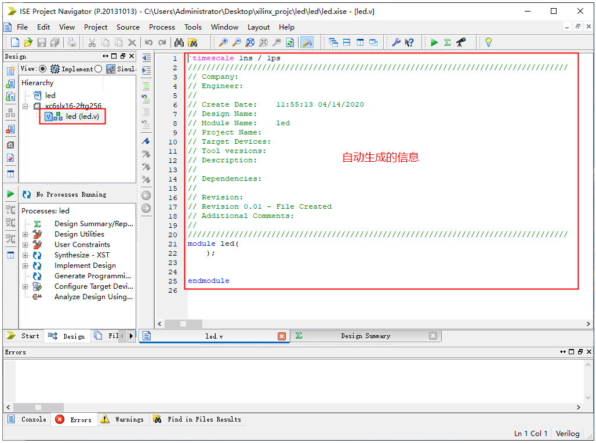Click the wrench preferences icon in toolbar
The width and height of the screenshot is (596, 443).
(396, 42)
